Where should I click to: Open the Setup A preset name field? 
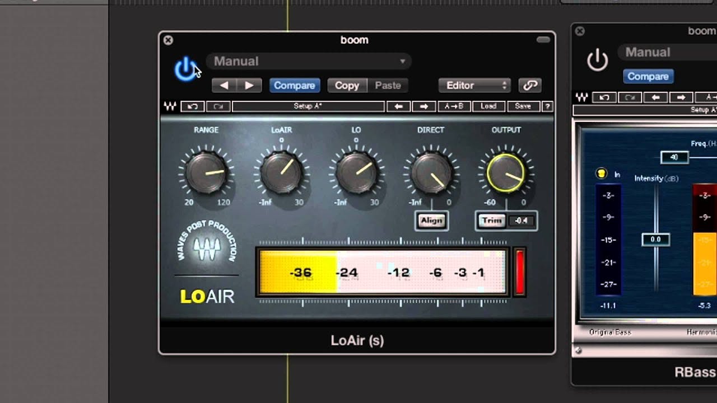[x=308, y=106]
